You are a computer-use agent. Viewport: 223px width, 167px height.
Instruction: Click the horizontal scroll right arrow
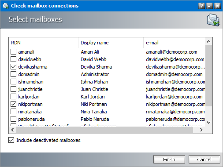tap(201, 130)
